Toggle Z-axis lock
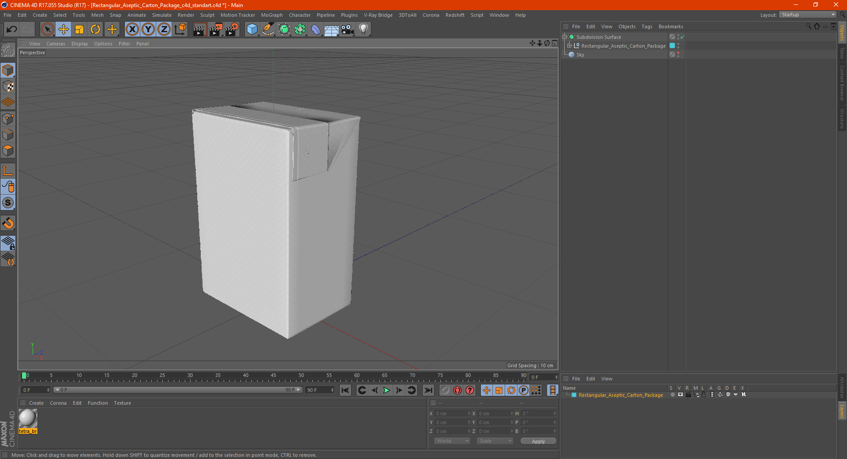This screenshot has height=459, width=847. 164,30
